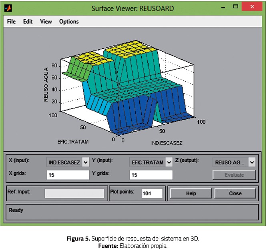Click the Y grids input field
The height and width of the screenshot is (249, 267).
151,175
